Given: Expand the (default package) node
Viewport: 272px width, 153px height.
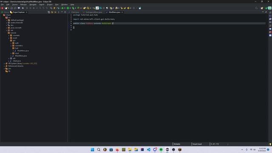Looking at the screenshot, I should pos(7,20).
